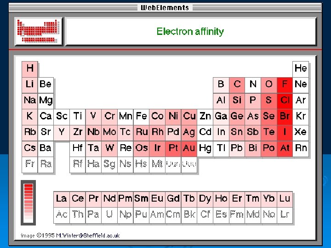Pick the zinc Zn element

tap(205, 117)
